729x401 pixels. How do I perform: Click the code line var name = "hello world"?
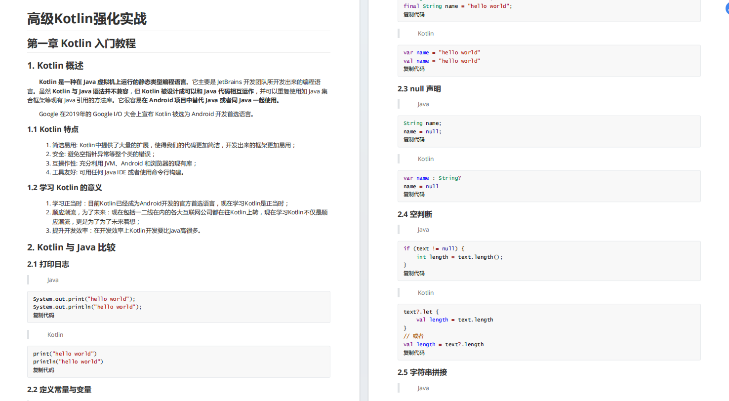coord(442,52)
